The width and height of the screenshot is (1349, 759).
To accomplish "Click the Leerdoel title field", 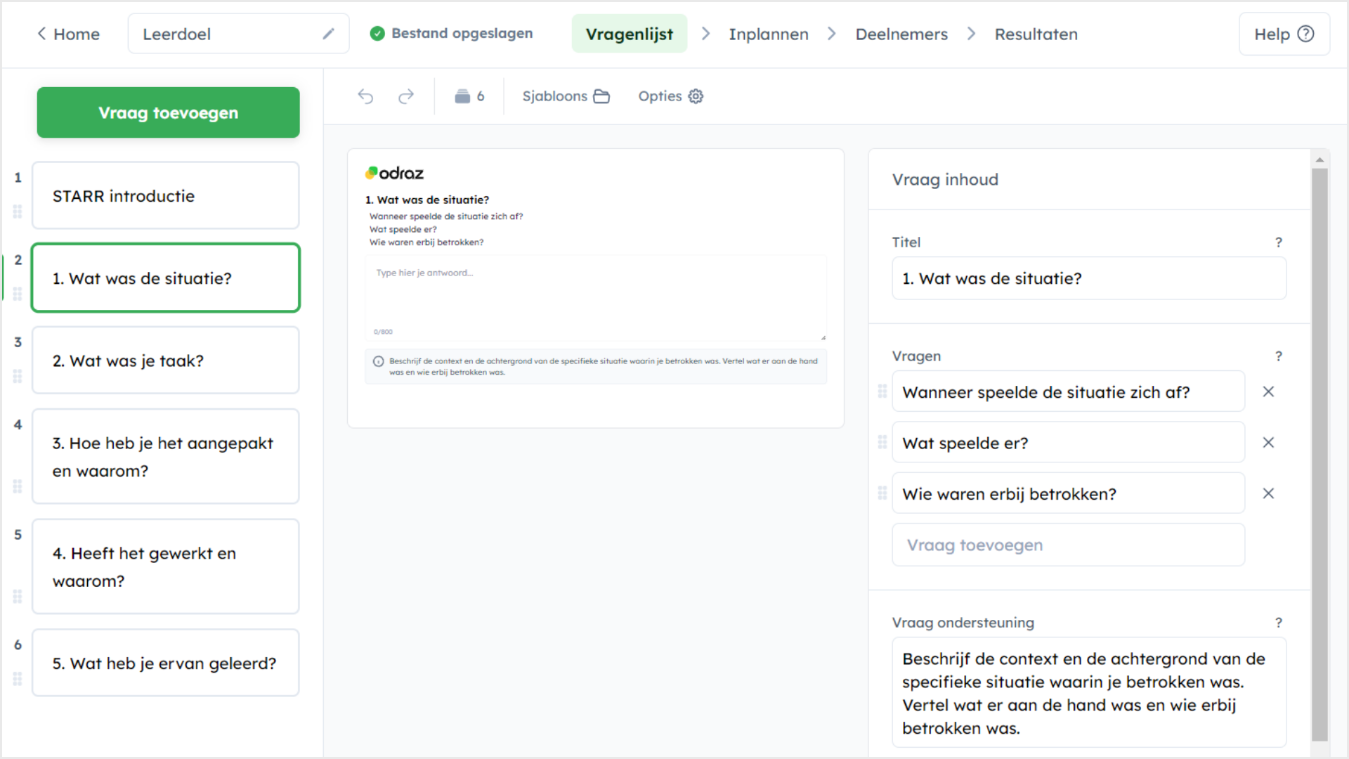I will tap(238, 34).
